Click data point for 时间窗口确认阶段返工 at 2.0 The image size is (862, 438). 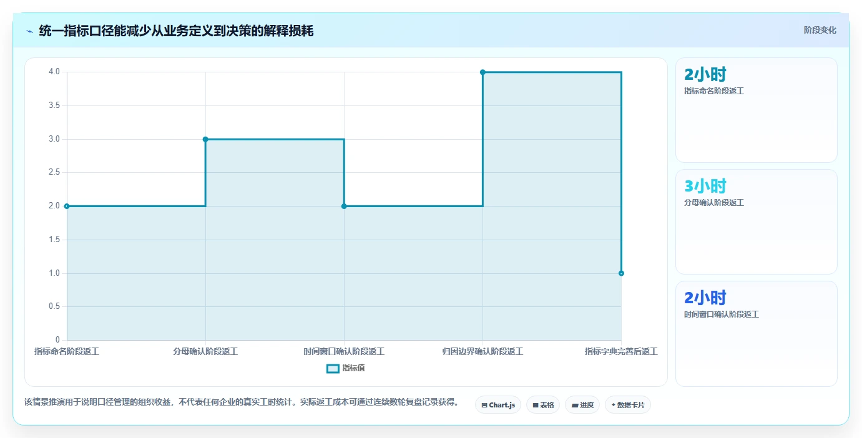tap(344, 206)
